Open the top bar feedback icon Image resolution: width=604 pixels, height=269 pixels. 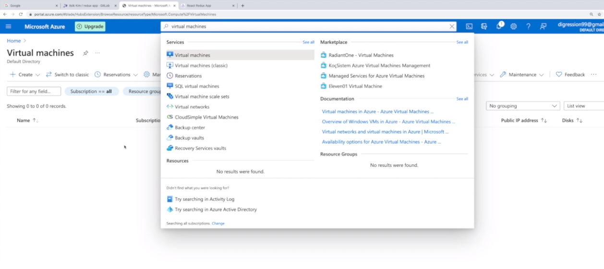pos(543,26)
